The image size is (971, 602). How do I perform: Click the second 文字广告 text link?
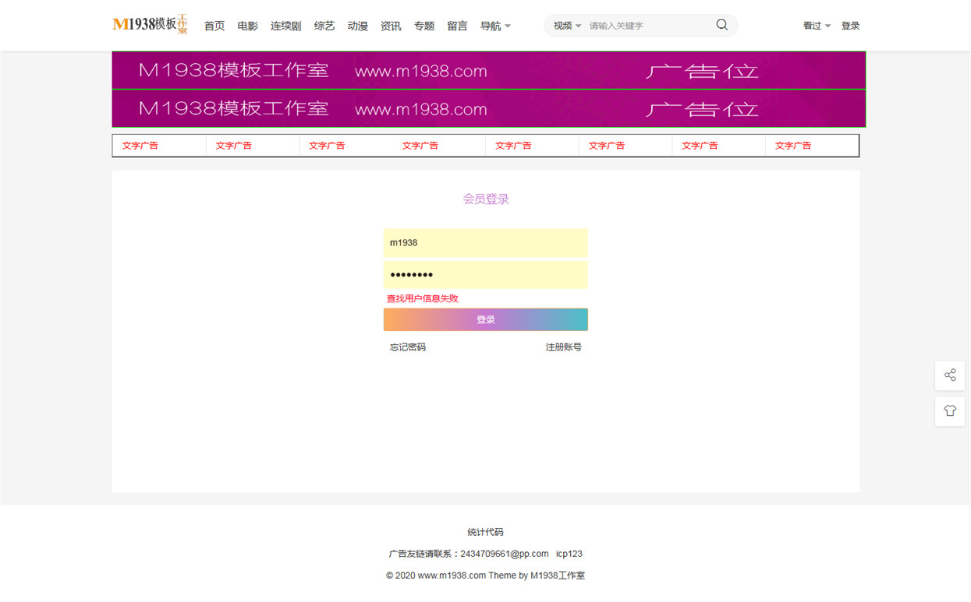pyautogui.click(x=234, y=146)
